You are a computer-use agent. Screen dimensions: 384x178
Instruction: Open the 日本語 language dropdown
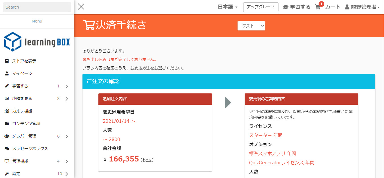click(228, 7)
